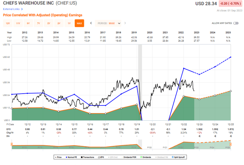The image size is (244, 165).
Task: Toggle Dividends POR in the legend
Action: tap(129, 157)
